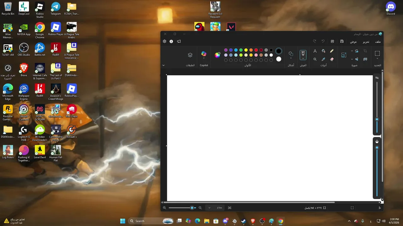This screenshot has height=226, width=403.
Task: Expand the Shapes dropdown chevron
Action: click(291, 58)
